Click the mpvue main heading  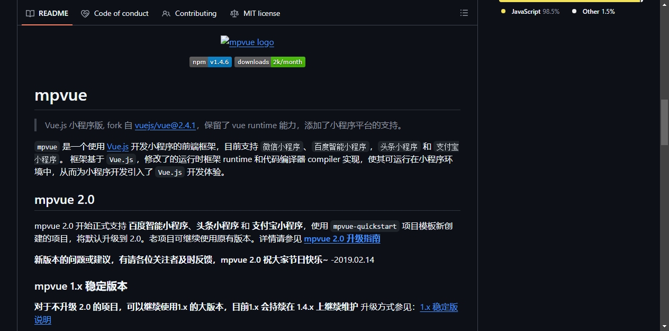click(61, 95)
